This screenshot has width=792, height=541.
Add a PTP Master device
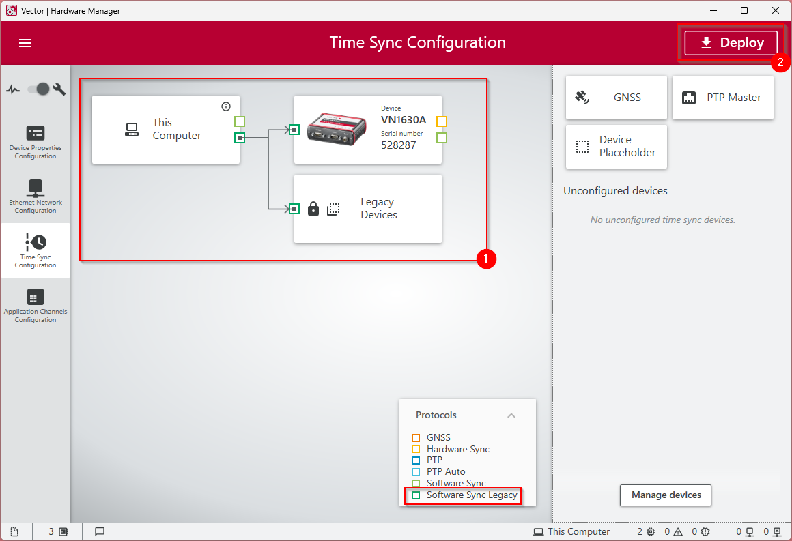point(722,98)
